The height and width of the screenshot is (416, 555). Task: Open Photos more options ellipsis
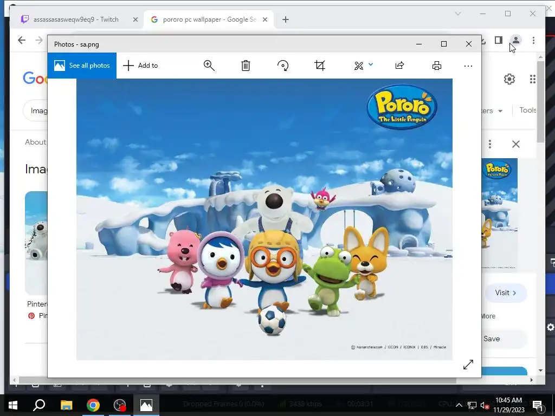point(468,66)
